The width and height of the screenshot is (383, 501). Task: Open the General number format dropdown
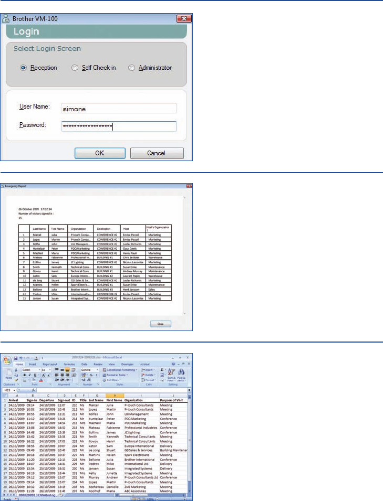[97, 370]
